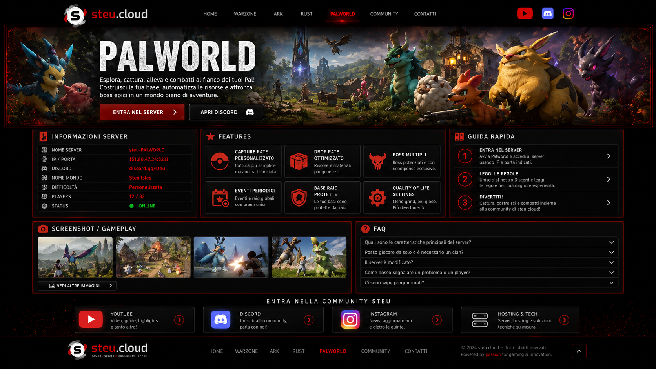Click the Capture Rate pokeball icon
This screenshot has height=369, width=656.
click(x=220, y=161)
